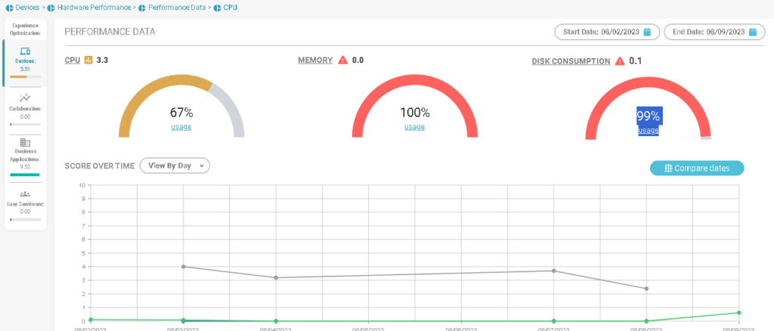Click the User Sentiment people icon
Image resolution: width=774 pixels, height=331 pixels.
[x=25, y=193]
